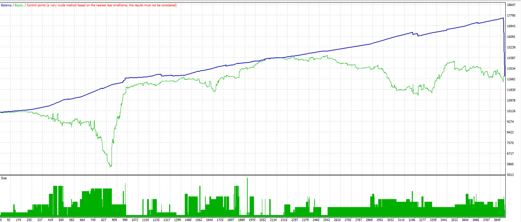Pick the 3441 label on the x-axis
The width and height of the screenshot is (521, 222).
[x=444, y=220]
